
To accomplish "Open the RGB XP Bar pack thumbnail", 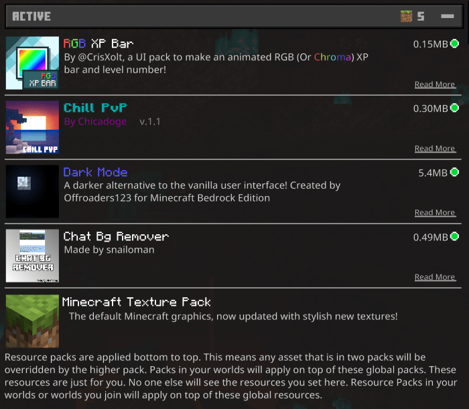I will 32,63.
